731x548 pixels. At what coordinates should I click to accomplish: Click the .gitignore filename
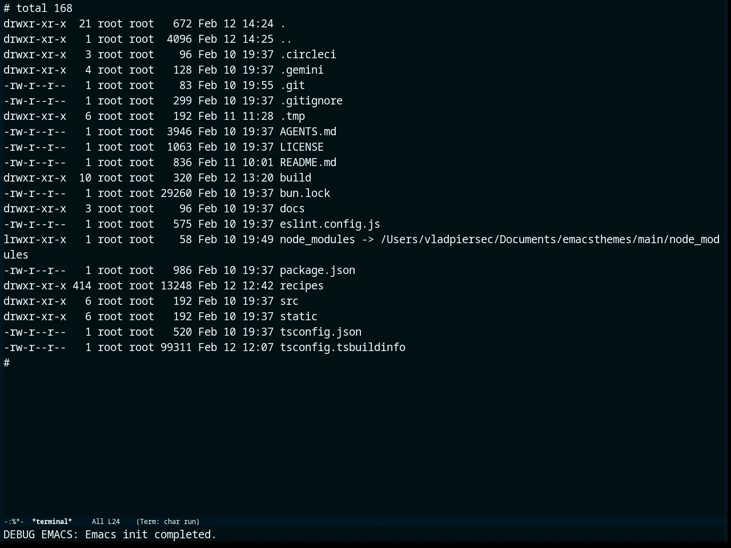(x=311, y=100)
